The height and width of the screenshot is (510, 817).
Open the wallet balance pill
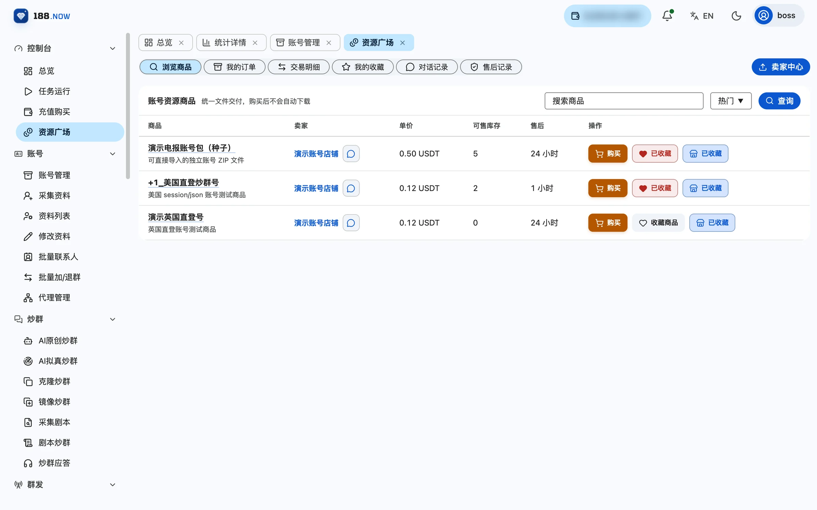(607, 16)
